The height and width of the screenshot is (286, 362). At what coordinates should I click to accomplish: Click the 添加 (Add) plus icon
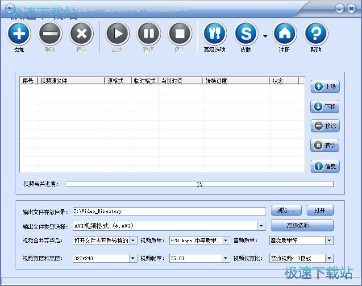click(19, 34)
